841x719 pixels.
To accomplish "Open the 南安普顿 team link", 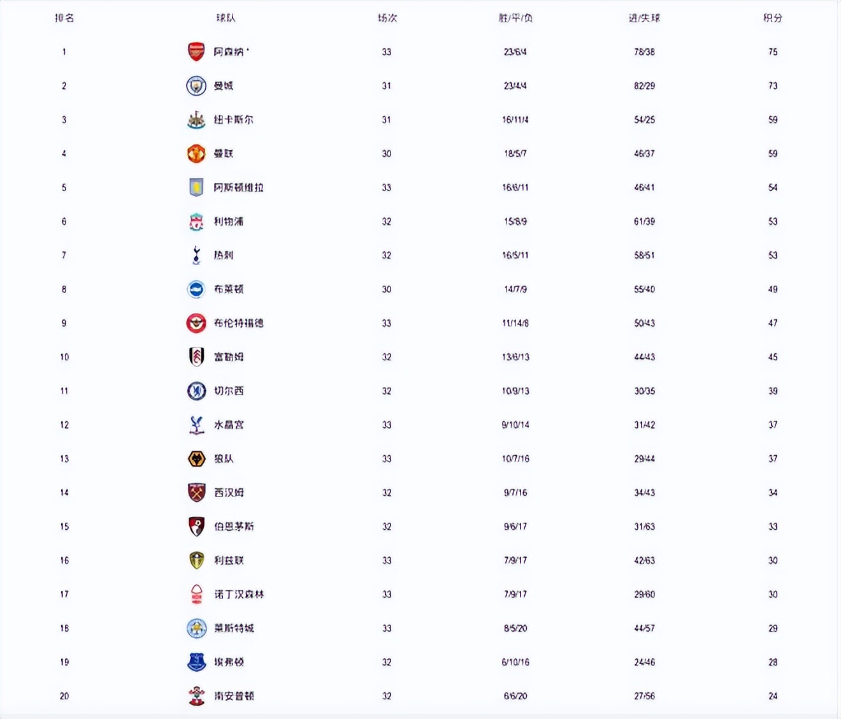I will [234, 696].
